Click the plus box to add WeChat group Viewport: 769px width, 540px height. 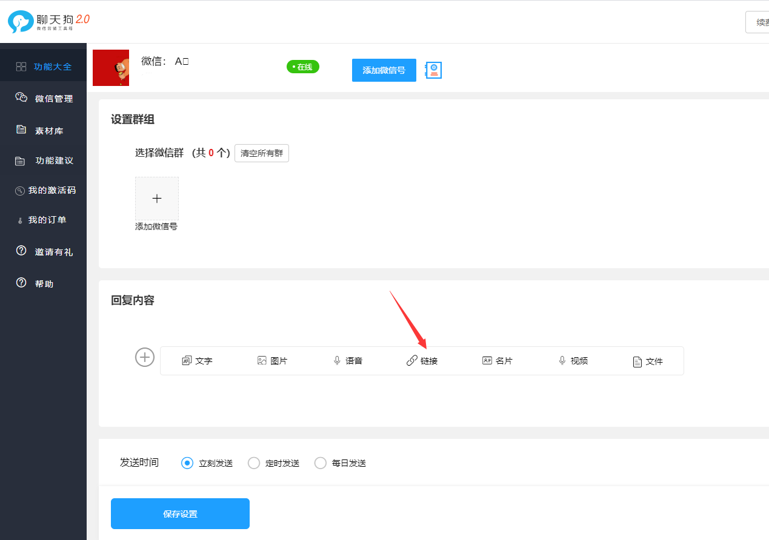(x=157, y=199)
